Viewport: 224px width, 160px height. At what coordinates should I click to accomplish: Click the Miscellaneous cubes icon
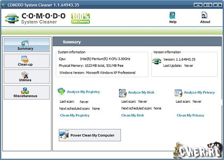(x=25, y=91)
